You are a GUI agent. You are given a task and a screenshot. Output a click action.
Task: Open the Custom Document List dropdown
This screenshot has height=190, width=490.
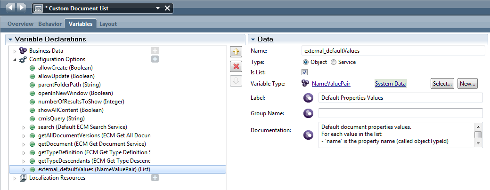pyautogui.click(x=157, y=8)
